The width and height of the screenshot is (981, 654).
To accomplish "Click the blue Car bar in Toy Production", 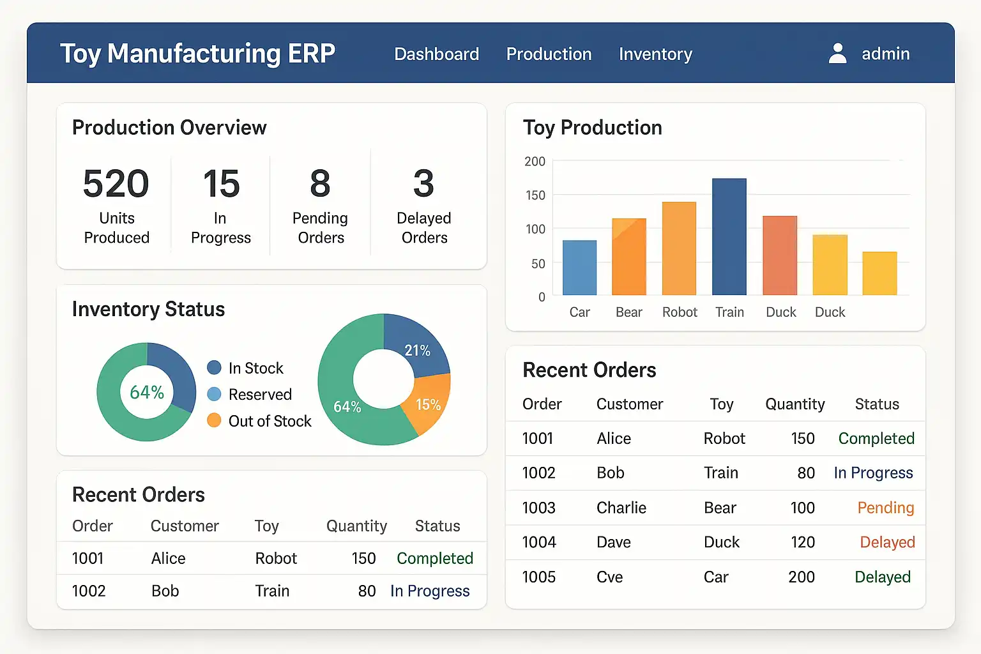I will point(579,268).
